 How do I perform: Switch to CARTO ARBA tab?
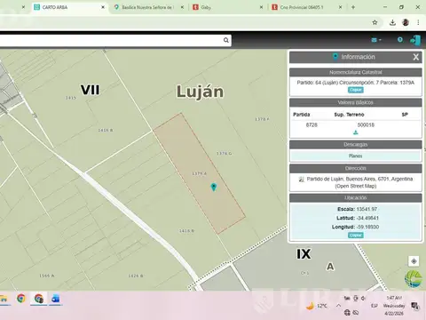[68, 7]
